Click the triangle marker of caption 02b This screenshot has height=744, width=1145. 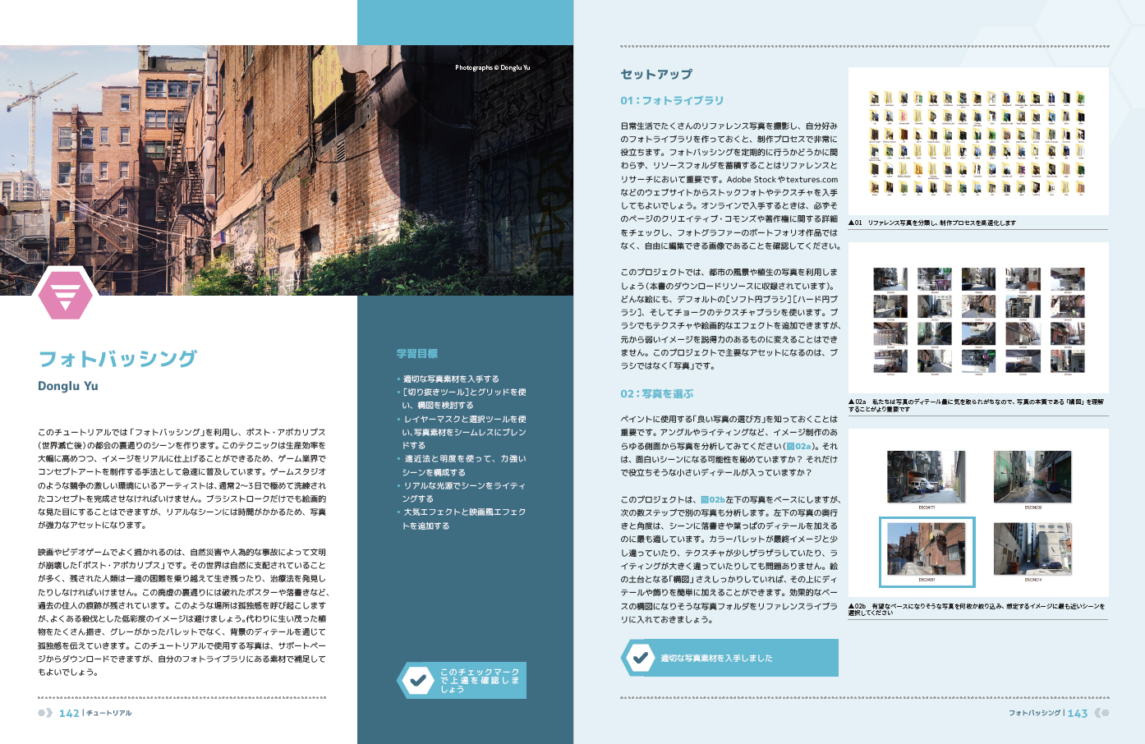point(852,606)
